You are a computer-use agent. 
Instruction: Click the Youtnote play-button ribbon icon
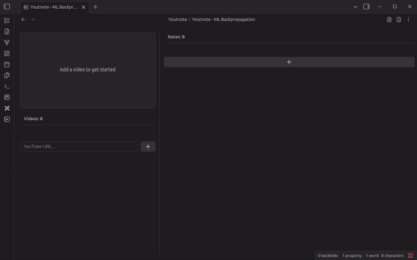tap(7, 119)
